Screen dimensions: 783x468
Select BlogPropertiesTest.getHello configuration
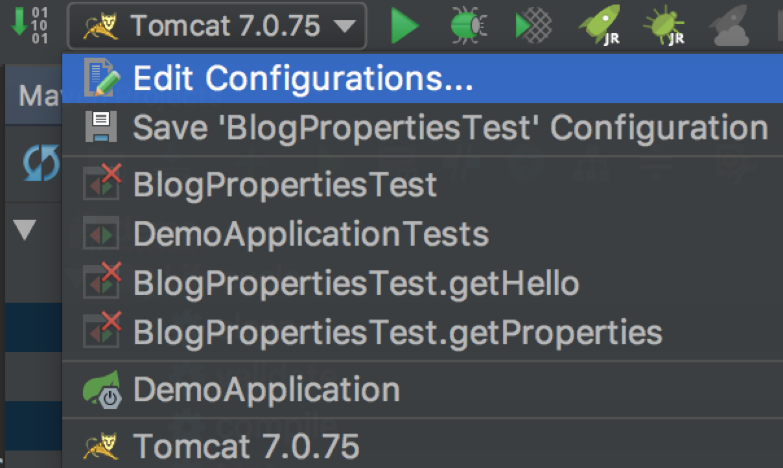pyautogui.click(x=355, y=283)
